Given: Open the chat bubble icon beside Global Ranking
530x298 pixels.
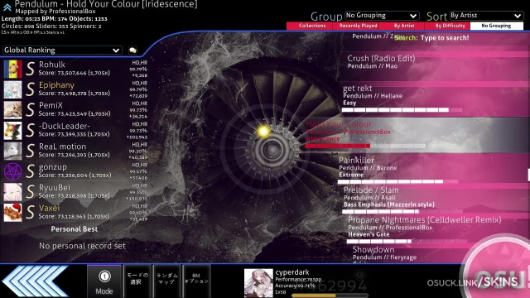Looking at the screenshot, I should (132, 50).
